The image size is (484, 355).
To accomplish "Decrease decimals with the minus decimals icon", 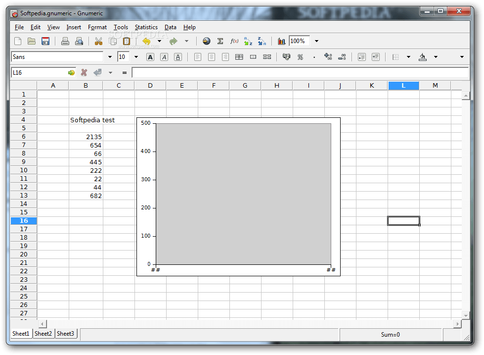I will 342,57.
